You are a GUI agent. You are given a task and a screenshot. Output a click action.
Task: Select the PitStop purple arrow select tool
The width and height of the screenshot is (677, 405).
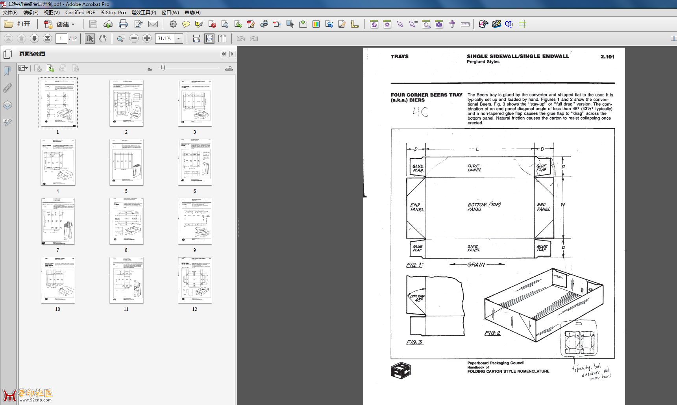pos(400,24)
